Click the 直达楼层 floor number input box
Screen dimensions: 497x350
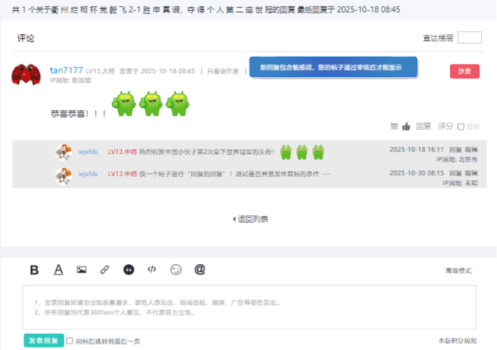pos(469,38)
